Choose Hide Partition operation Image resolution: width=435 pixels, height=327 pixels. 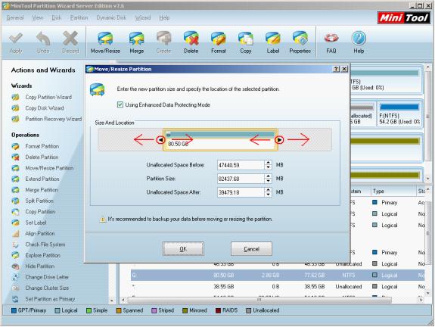click(x=39, y=266)
